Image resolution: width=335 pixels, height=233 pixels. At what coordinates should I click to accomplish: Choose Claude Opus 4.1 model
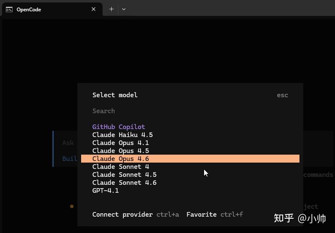click(x=190, y=143)
